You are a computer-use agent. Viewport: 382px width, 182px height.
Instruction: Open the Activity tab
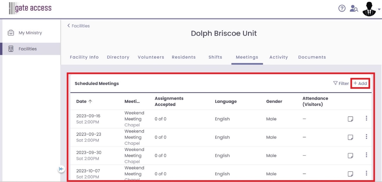[x=279, y=57]
